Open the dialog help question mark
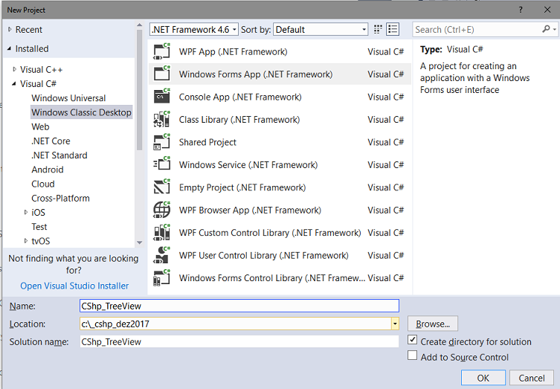The width and height of the screenshot is (560, 389). pos(521,10)
